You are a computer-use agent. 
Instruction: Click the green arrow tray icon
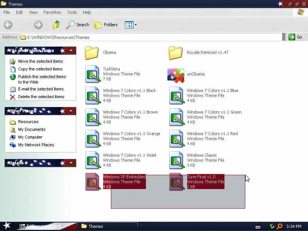272,226
